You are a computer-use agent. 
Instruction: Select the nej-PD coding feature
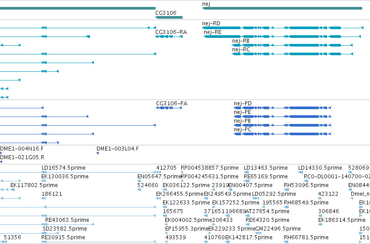[283, 108]
